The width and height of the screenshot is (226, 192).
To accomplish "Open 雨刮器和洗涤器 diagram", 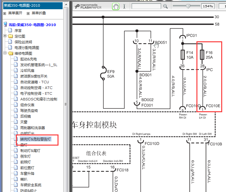I will pyautogui.click(x=32, y=128).
